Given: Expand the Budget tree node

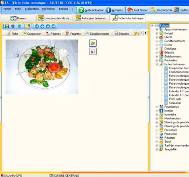Looking at the screenshot, I should point(157,33).
